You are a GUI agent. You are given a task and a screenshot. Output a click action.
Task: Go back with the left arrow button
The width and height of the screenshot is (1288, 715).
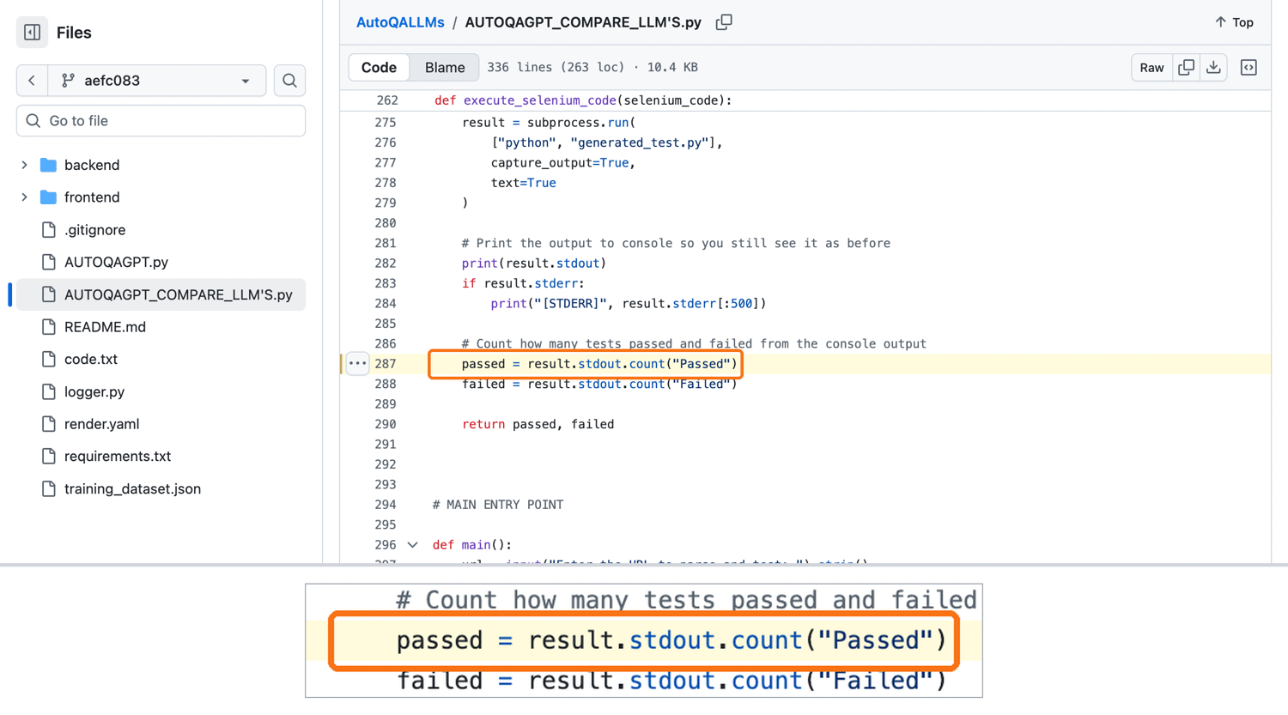click(32, 81)
